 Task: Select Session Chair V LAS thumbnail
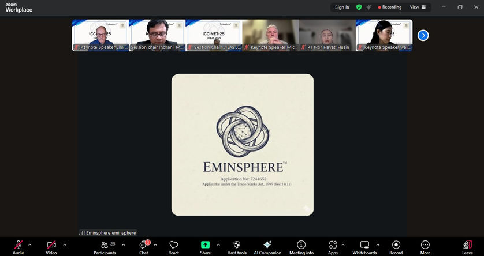coord(214,35)
